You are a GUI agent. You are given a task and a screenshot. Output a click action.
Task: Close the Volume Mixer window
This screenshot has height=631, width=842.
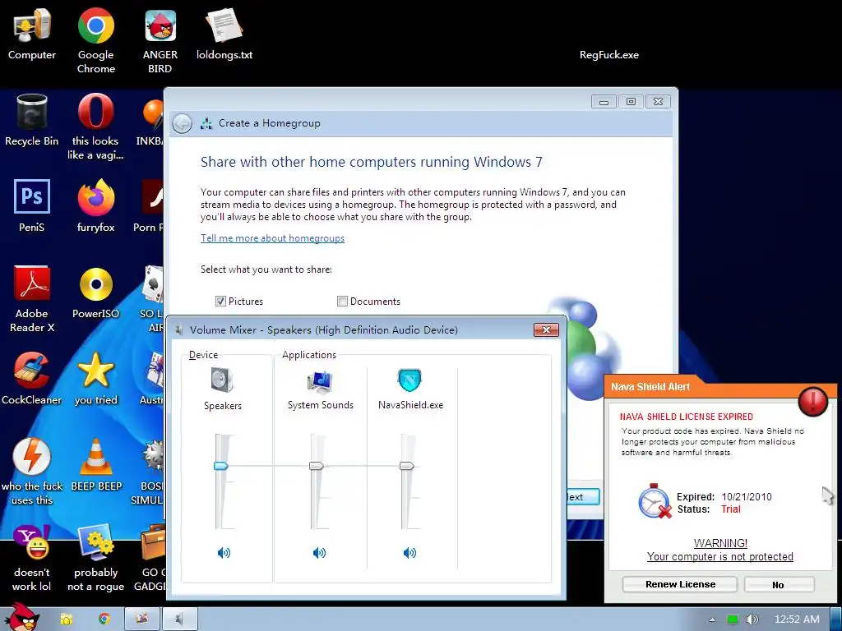point(546,329)
